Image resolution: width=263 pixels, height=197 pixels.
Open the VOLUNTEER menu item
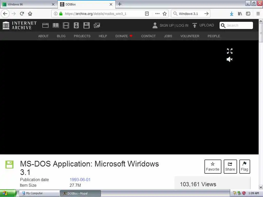pos(190,36)
